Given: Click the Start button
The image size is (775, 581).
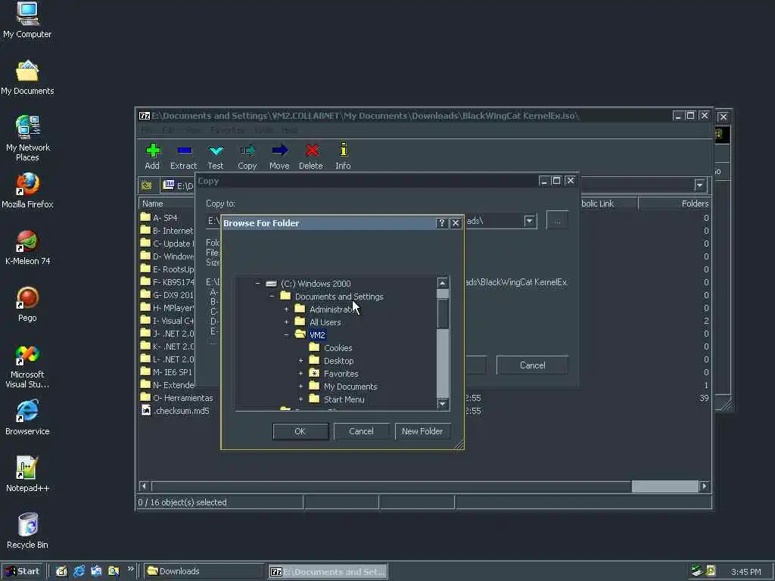Looking at the screenshot, I should click(x=23, y=571).
